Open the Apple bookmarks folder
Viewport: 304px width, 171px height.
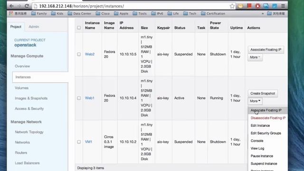[x=121, y=13]
